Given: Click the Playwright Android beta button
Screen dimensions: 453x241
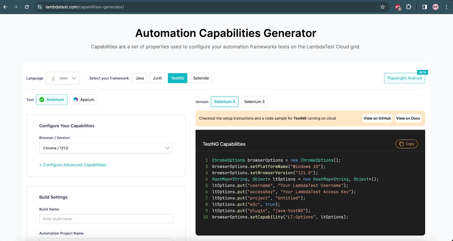Looking at the screenshot, I should pos(404,78).
